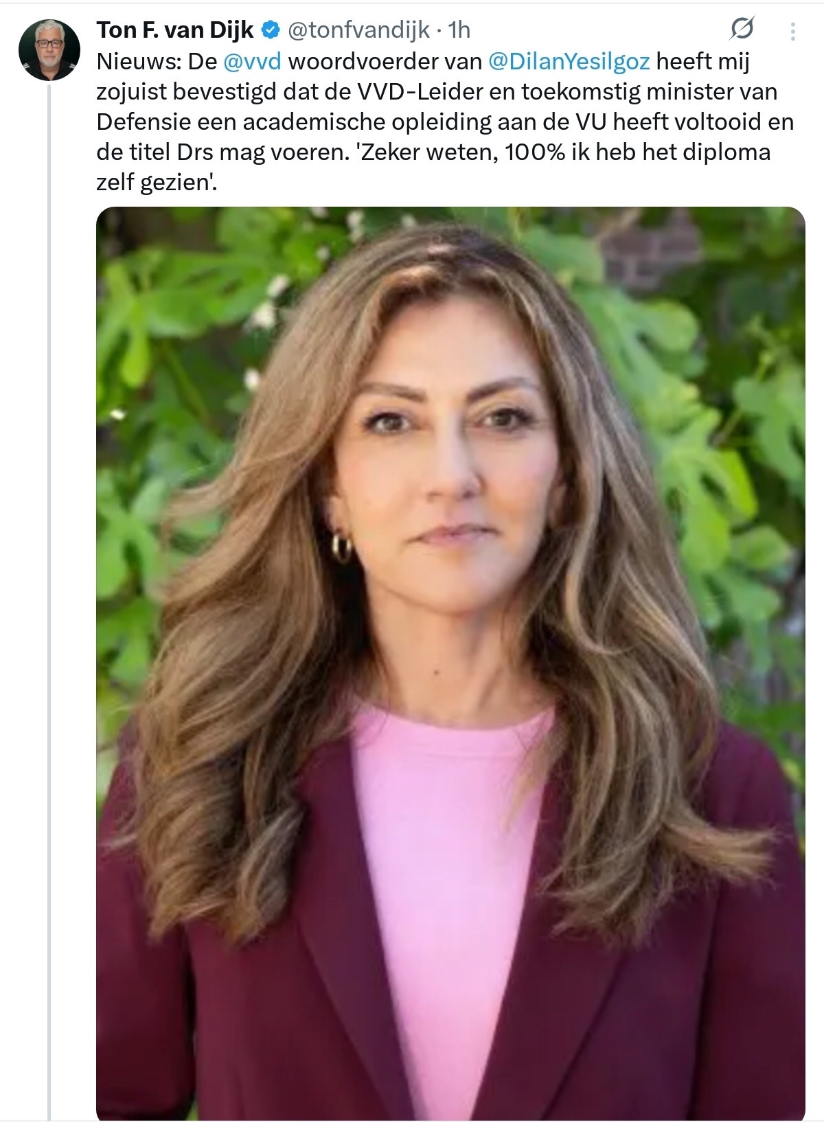Open Ton F. van Dijk's profile avatar
The height and width of the screenshot is (1122, 824).
49,50
